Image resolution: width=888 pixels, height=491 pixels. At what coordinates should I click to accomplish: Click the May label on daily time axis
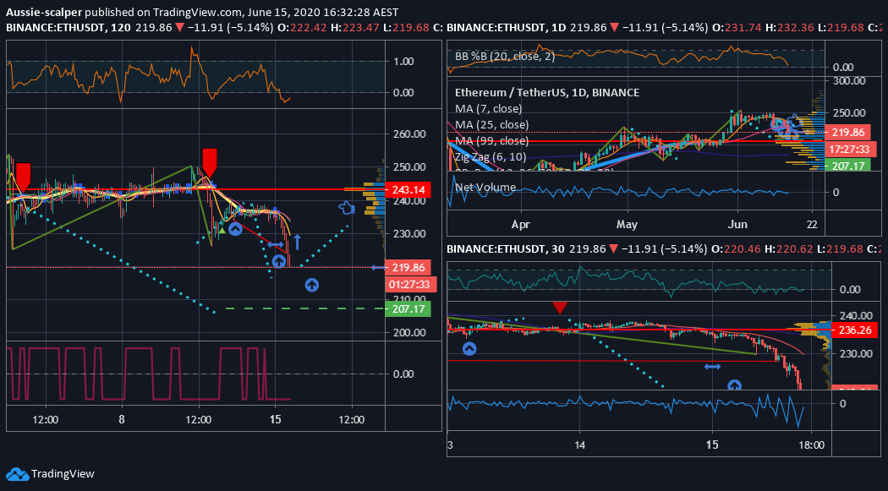(x=627, y=225)
